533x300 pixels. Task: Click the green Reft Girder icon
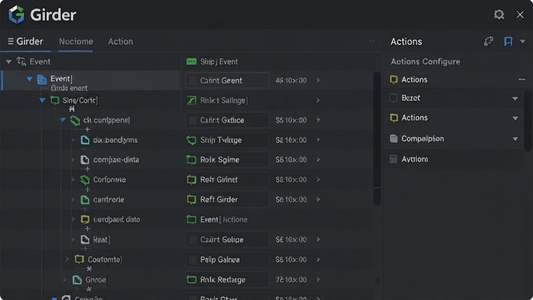[x=192, y=199]
